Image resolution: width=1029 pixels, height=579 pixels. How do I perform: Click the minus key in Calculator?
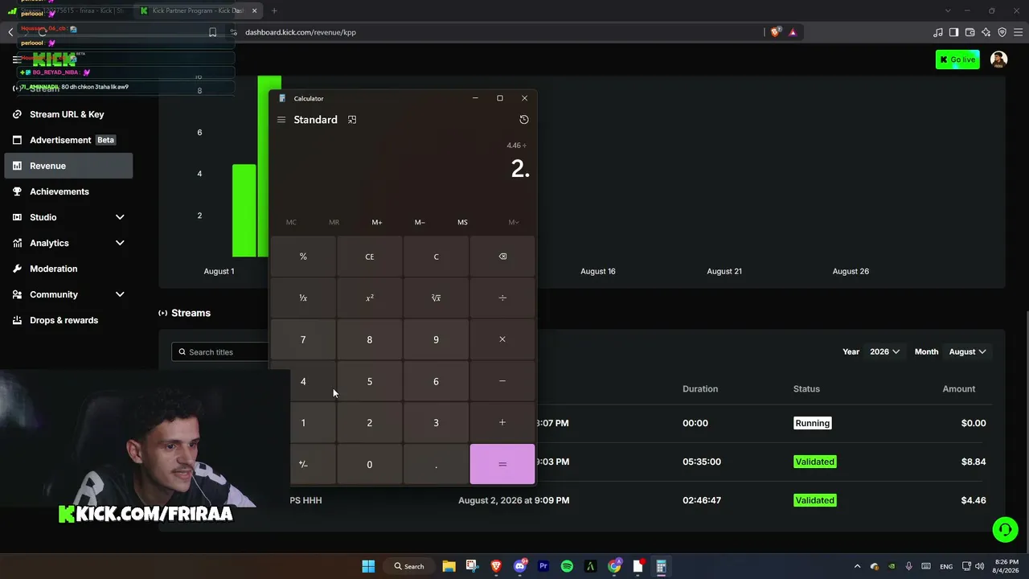[x=502, y=381]
